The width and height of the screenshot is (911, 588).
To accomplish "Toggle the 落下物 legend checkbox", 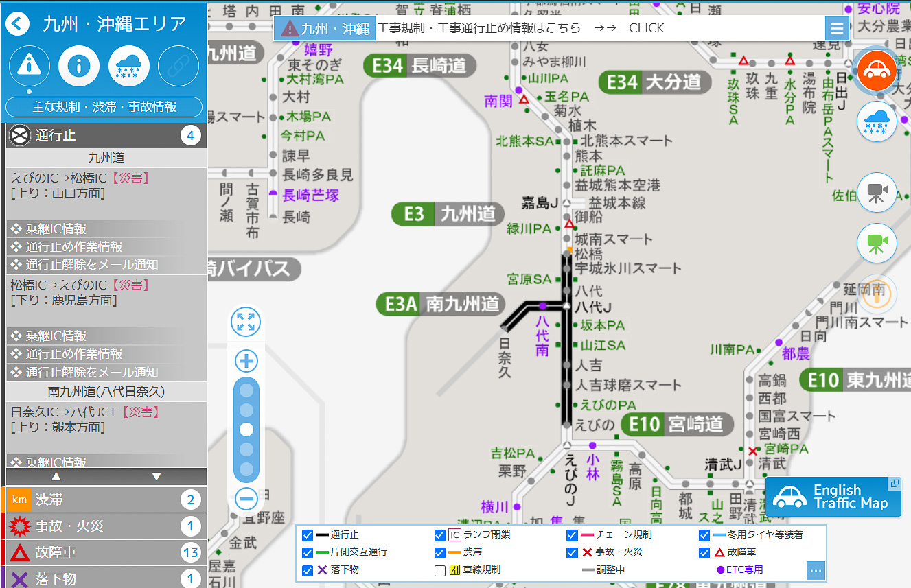I will tap(308, 570).
